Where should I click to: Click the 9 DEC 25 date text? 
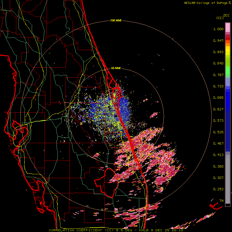[x=160, y=230]
